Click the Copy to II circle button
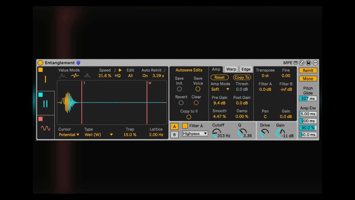Screen dimensions: 355x200 coord(189,117)
